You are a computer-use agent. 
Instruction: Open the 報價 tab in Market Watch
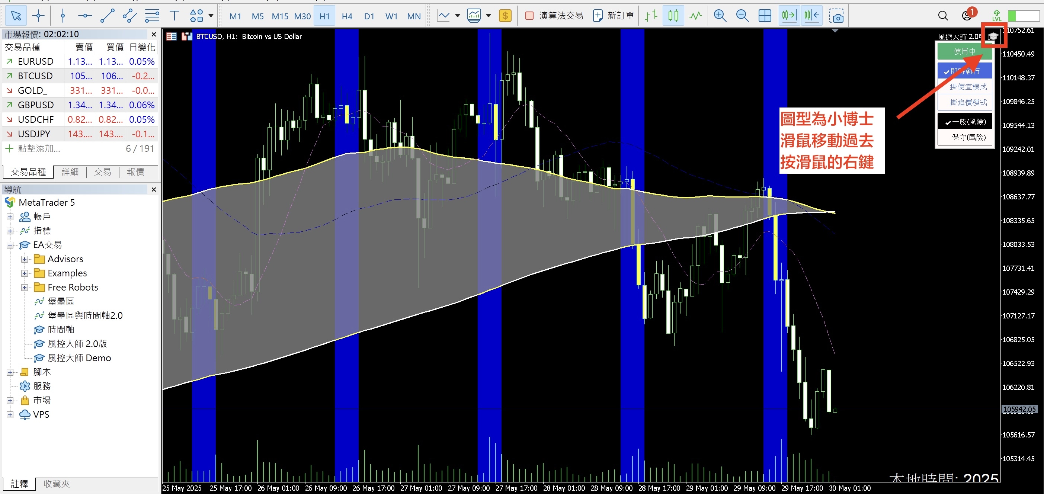pos(135,172)
